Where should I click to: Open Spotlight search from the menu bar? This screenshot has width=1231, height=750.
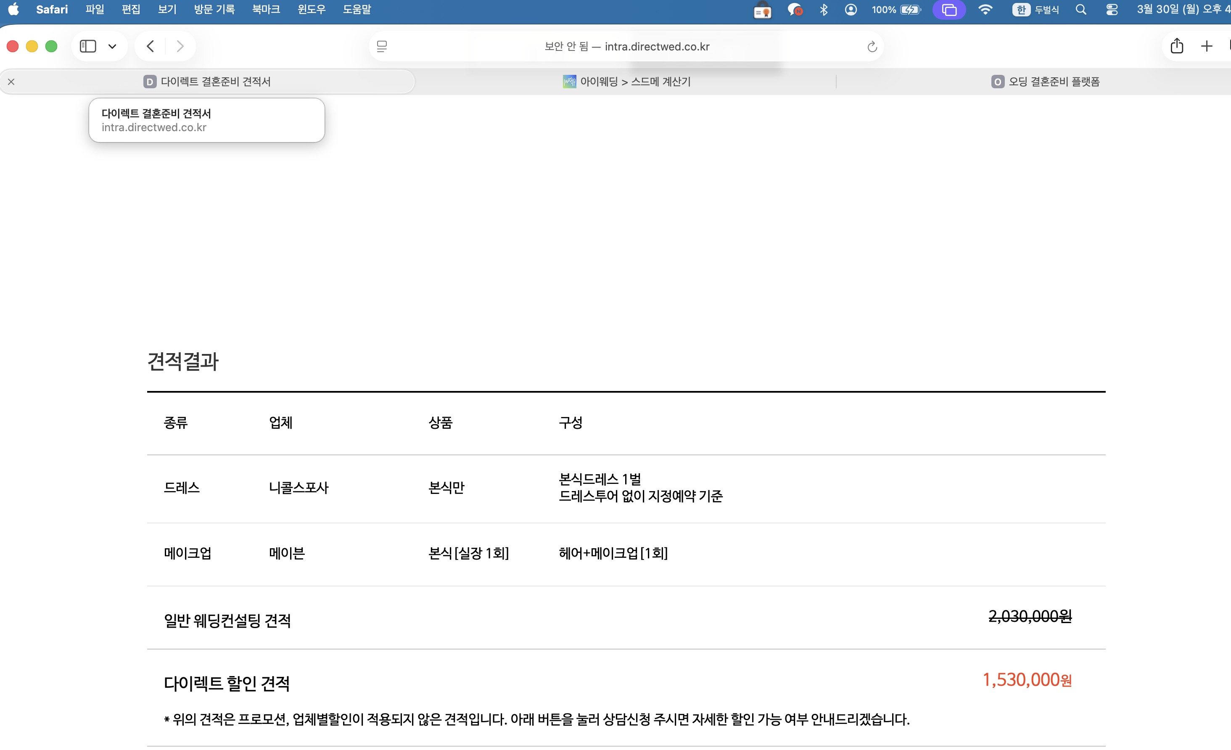[1081, 10]
